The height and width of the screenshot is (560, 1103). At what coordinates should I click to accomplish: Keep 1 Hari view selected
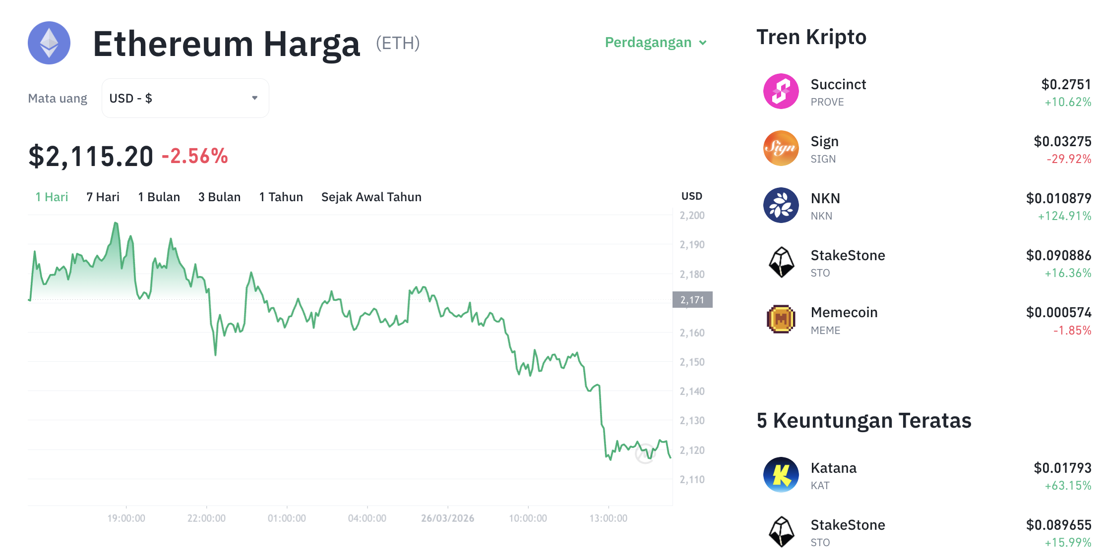52,197
